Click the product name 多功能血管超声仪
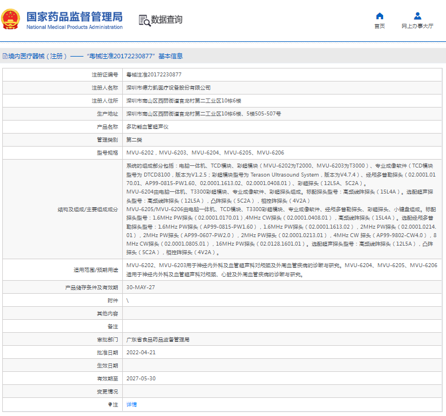This screenshot has width=446, height=416. click(147, 127)
